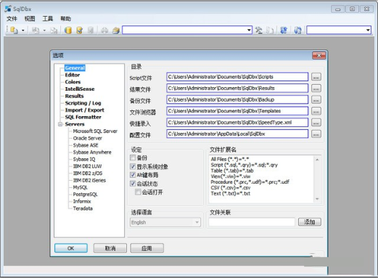Browse for 文件浏览器 Templates directory
Screen dimensions: 378x278
316,111
